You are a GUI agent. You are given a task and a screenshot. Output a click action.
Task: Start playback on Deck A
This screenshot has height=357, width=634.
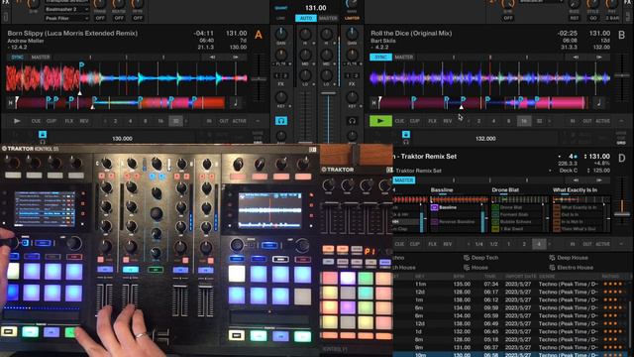click(17, 121)
